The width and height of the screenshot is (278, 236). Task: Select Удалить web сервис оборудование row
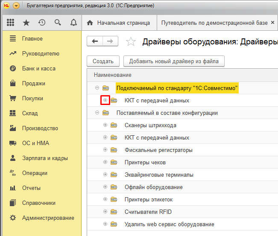click(183, 224)
